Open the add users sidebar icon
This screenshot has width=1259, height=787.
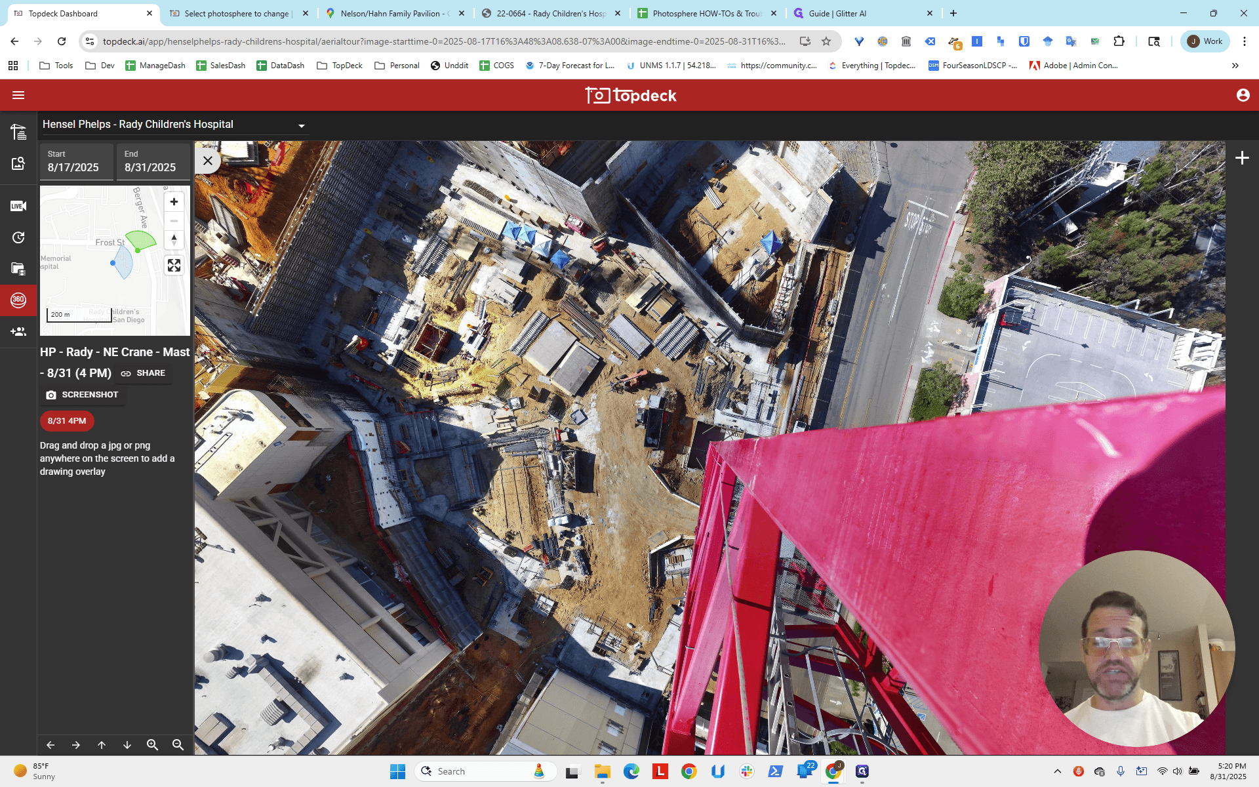(18, 332)
